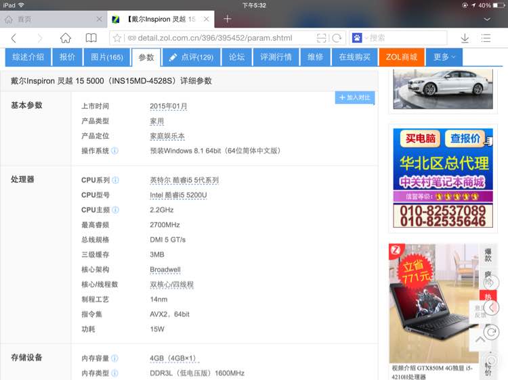Viewport: 508px width, 380px height.
Task: Click the reload icon in address bar
Action: click(x=337, y=38)
